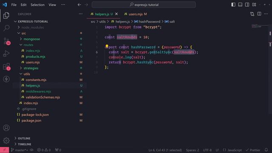
Task: Open changes compare icon in editor toolbar
Action: pos(252,14)
